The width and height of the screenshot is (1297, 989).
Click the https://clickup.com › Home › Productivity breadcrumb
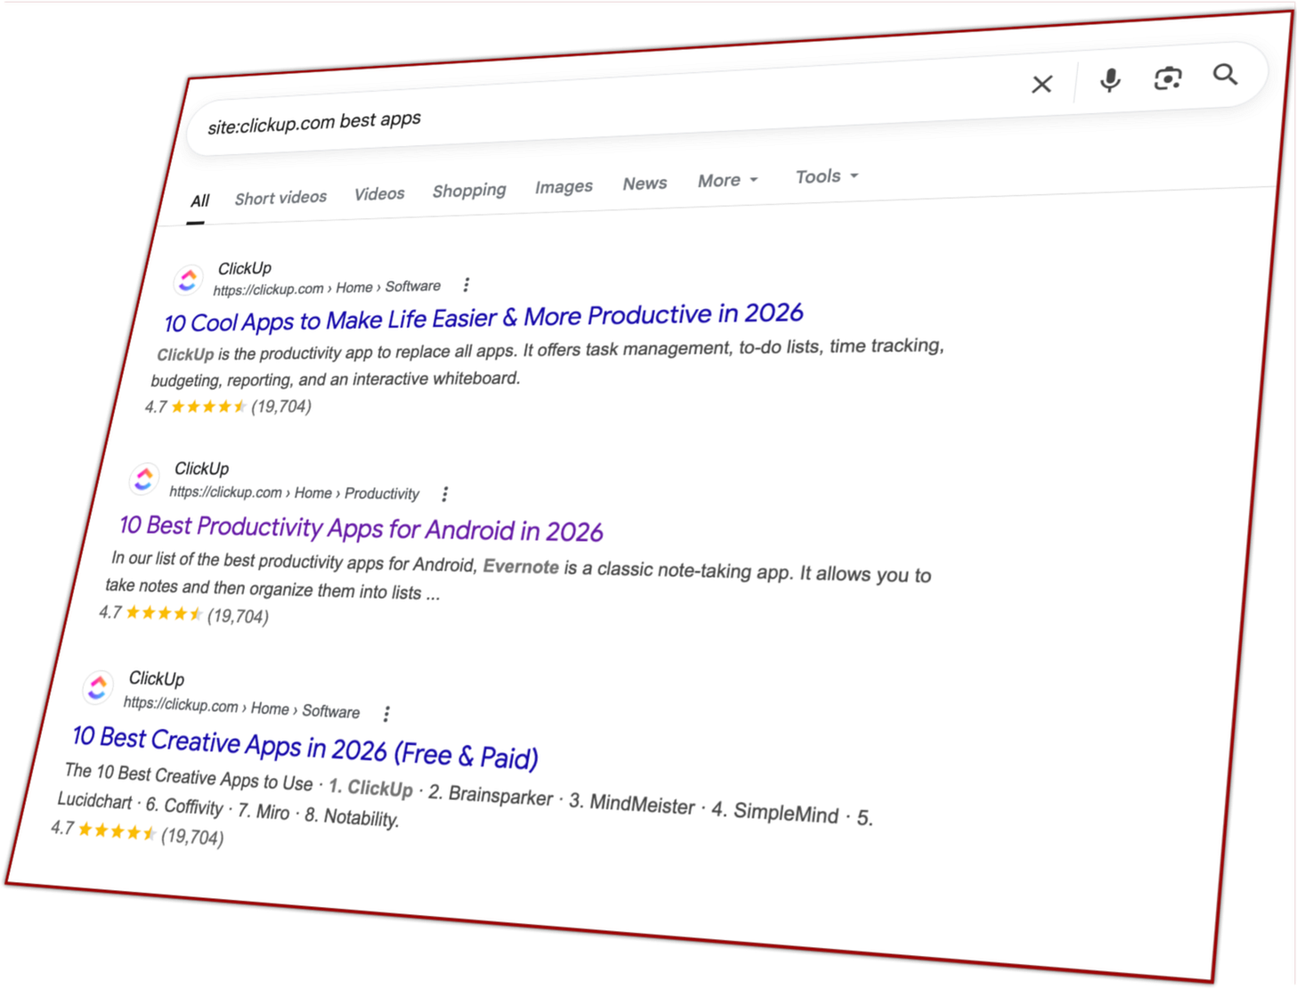click(x=294, y=493)
